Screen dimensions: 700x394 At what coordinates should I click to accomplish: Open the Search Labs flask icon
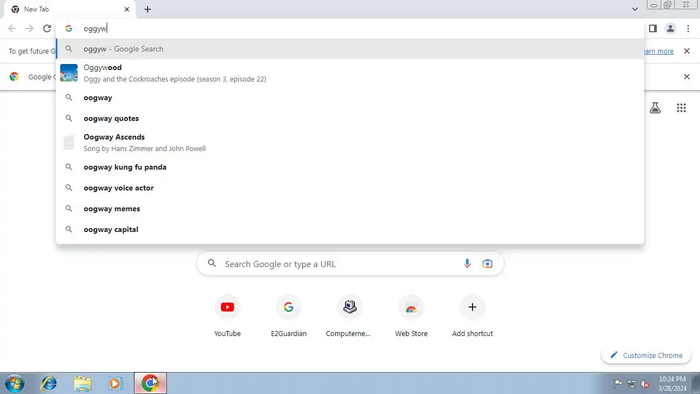pos(655,108)
